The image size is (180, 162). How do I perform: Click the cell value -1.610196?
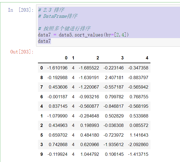click(57, 68)
